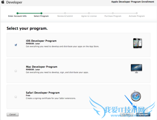The image size is (157, 120).
Task: Click the blue Continue button
Action: 143,115
